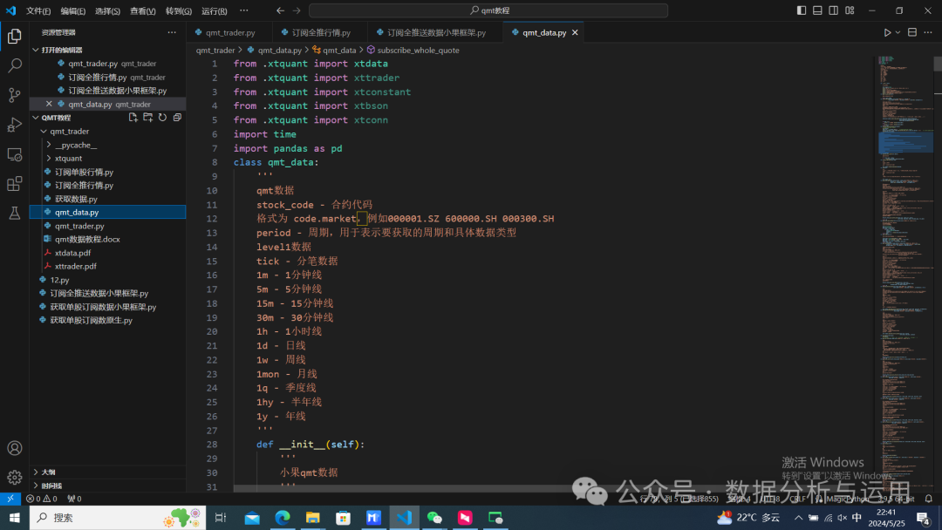Open the Extensions view

14,183
